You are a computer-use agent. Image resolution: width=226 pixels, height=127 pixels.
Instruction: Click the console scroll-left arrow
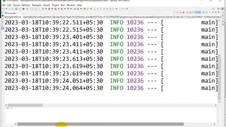[6, 105]
